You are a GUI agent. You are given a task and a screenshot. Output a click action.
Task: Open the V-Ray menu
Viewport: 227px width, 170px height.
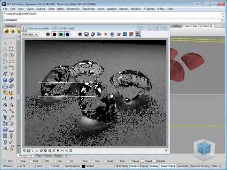161,9
